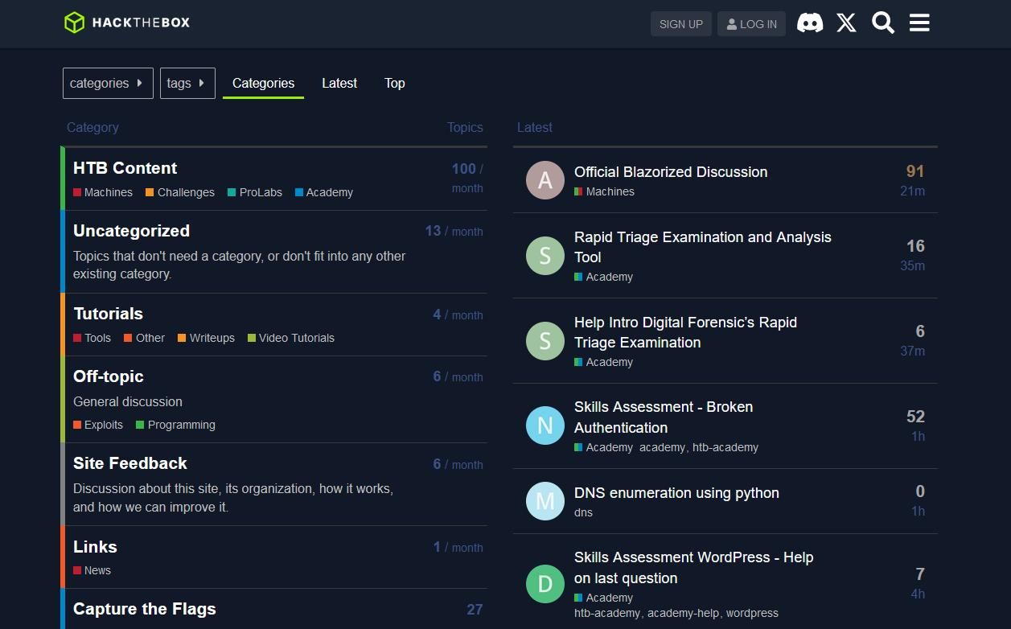Click the 'A' avatar for Blazorized Discussion

pyautogui.click(x=545, y=180)
